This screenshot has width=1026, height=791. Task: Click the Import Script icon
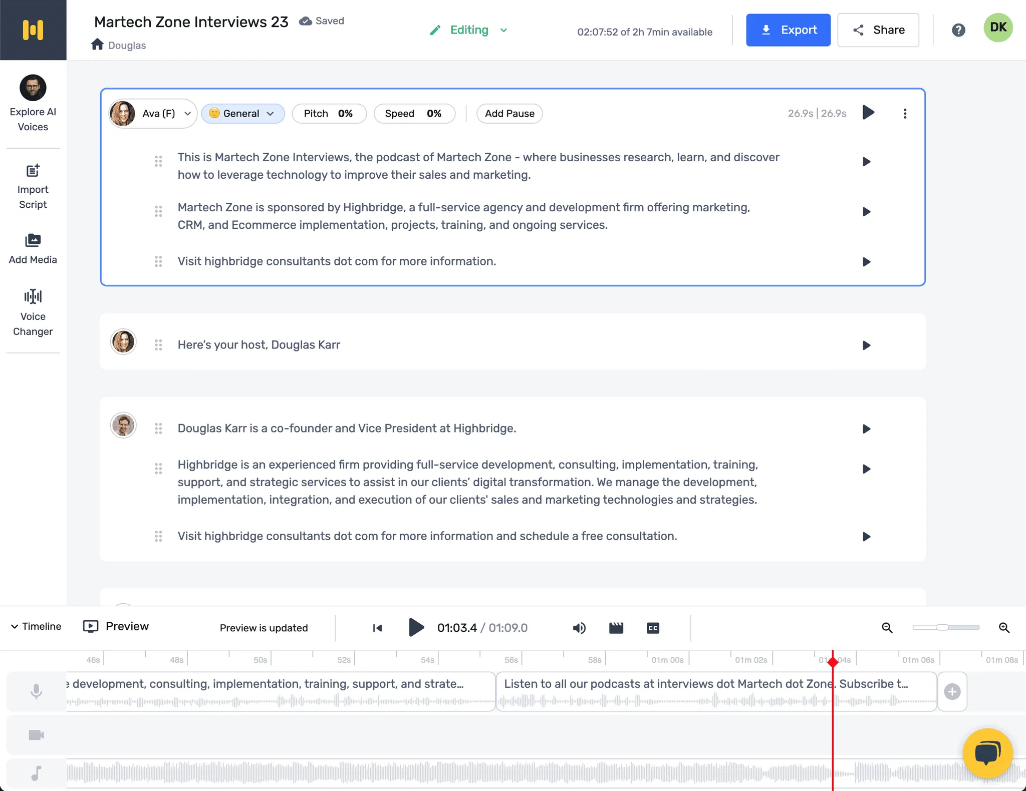click(x=33, y=171)
